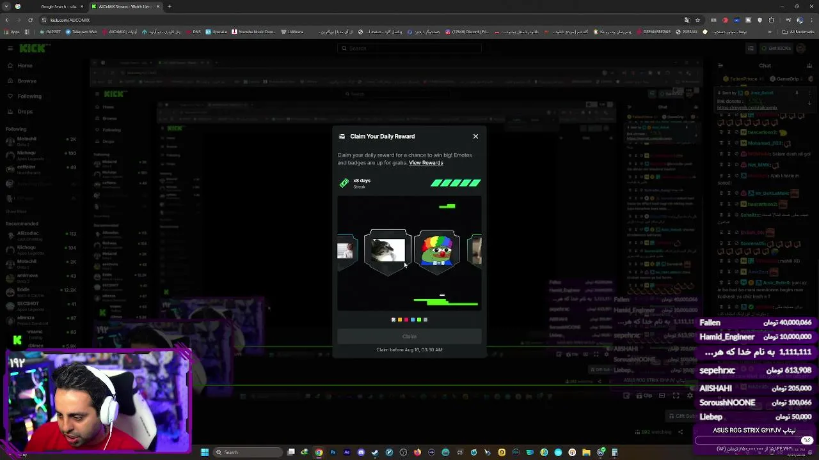Image resolution: width=819 pixels, height=460 pixels.
Task: Open the PARSAIX bookmark
Action: point(688,32)
